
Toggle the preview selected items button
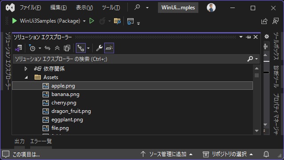click(109, 48)
